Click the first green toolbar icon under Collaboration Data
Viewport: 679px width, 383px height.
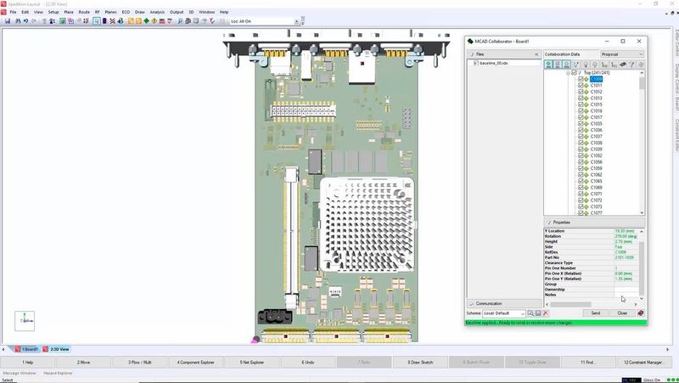tap(548, 65)
